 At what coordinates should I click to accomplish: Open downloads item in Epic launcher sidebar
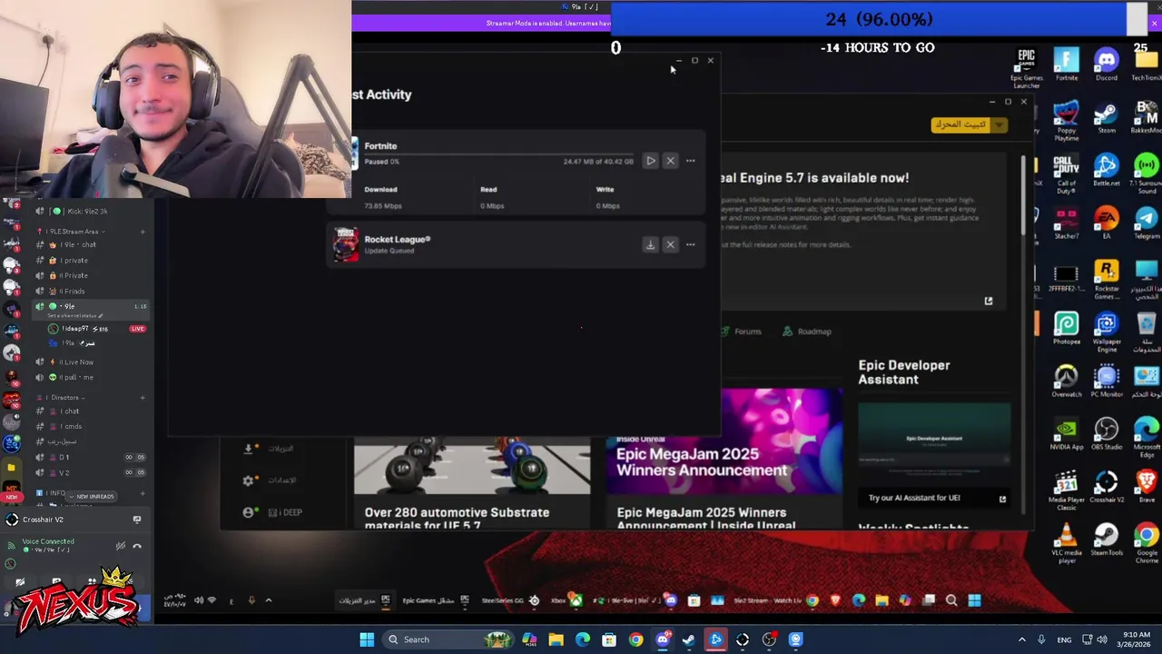pyautogui.click(x=270, y=449)
